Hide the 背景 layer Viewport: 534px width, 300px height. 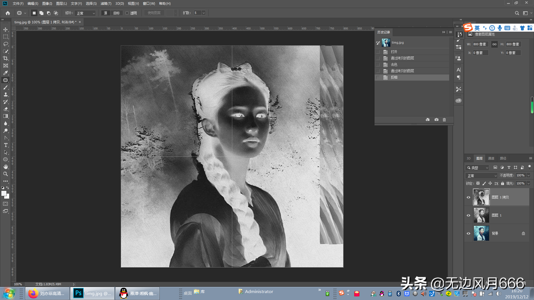tap(468, 233)
